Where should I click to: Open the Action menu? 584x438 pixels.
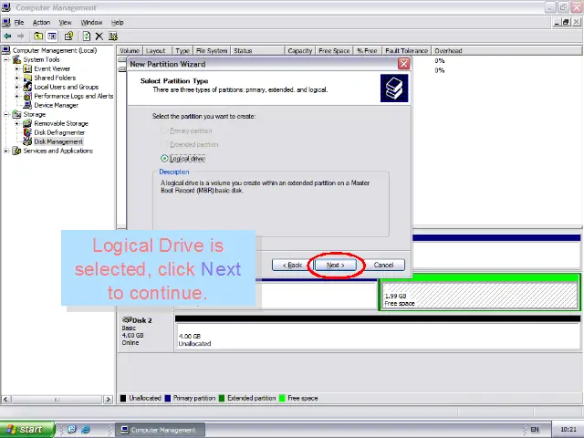(41, 22)
